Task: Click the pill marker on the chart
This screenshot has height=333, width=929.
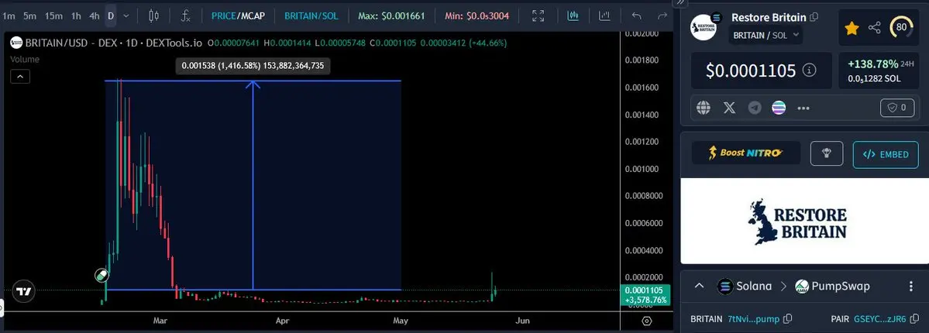Action: [x=102, y=275]
